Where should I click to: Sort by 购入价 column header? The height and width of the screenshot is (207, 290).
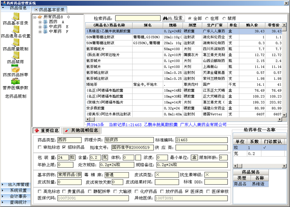coord(252,25)
